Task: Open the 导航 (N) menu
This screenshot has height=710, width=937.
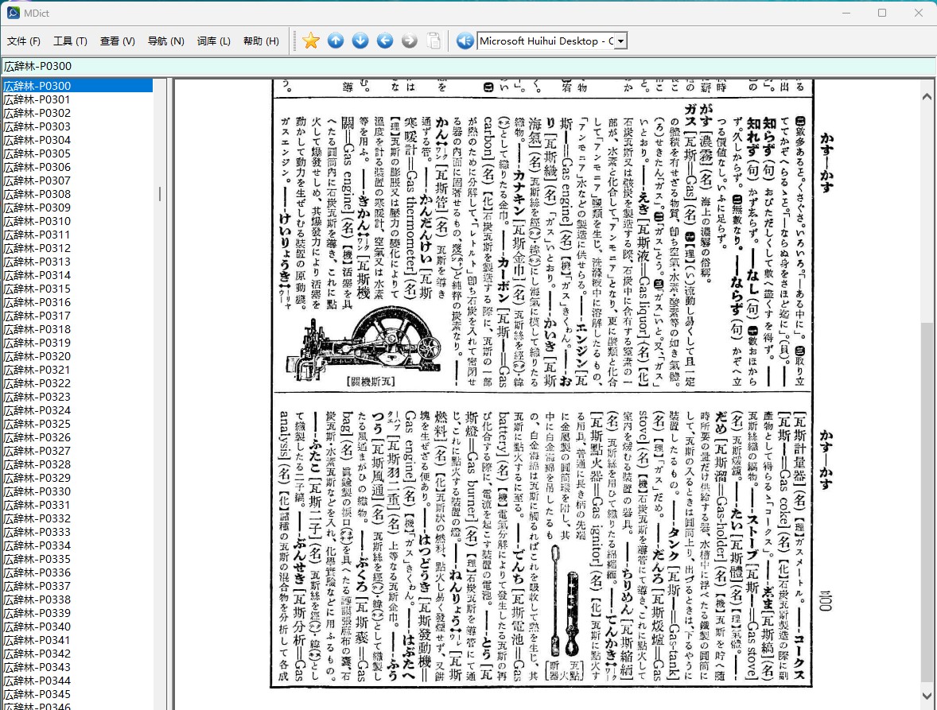Action: 165,41
